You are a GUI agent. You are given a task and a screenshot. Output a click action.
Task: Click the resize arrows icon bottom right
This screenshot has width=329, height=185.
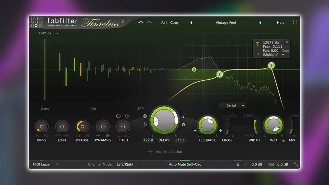pyautogui.click(x=296, y=164)
